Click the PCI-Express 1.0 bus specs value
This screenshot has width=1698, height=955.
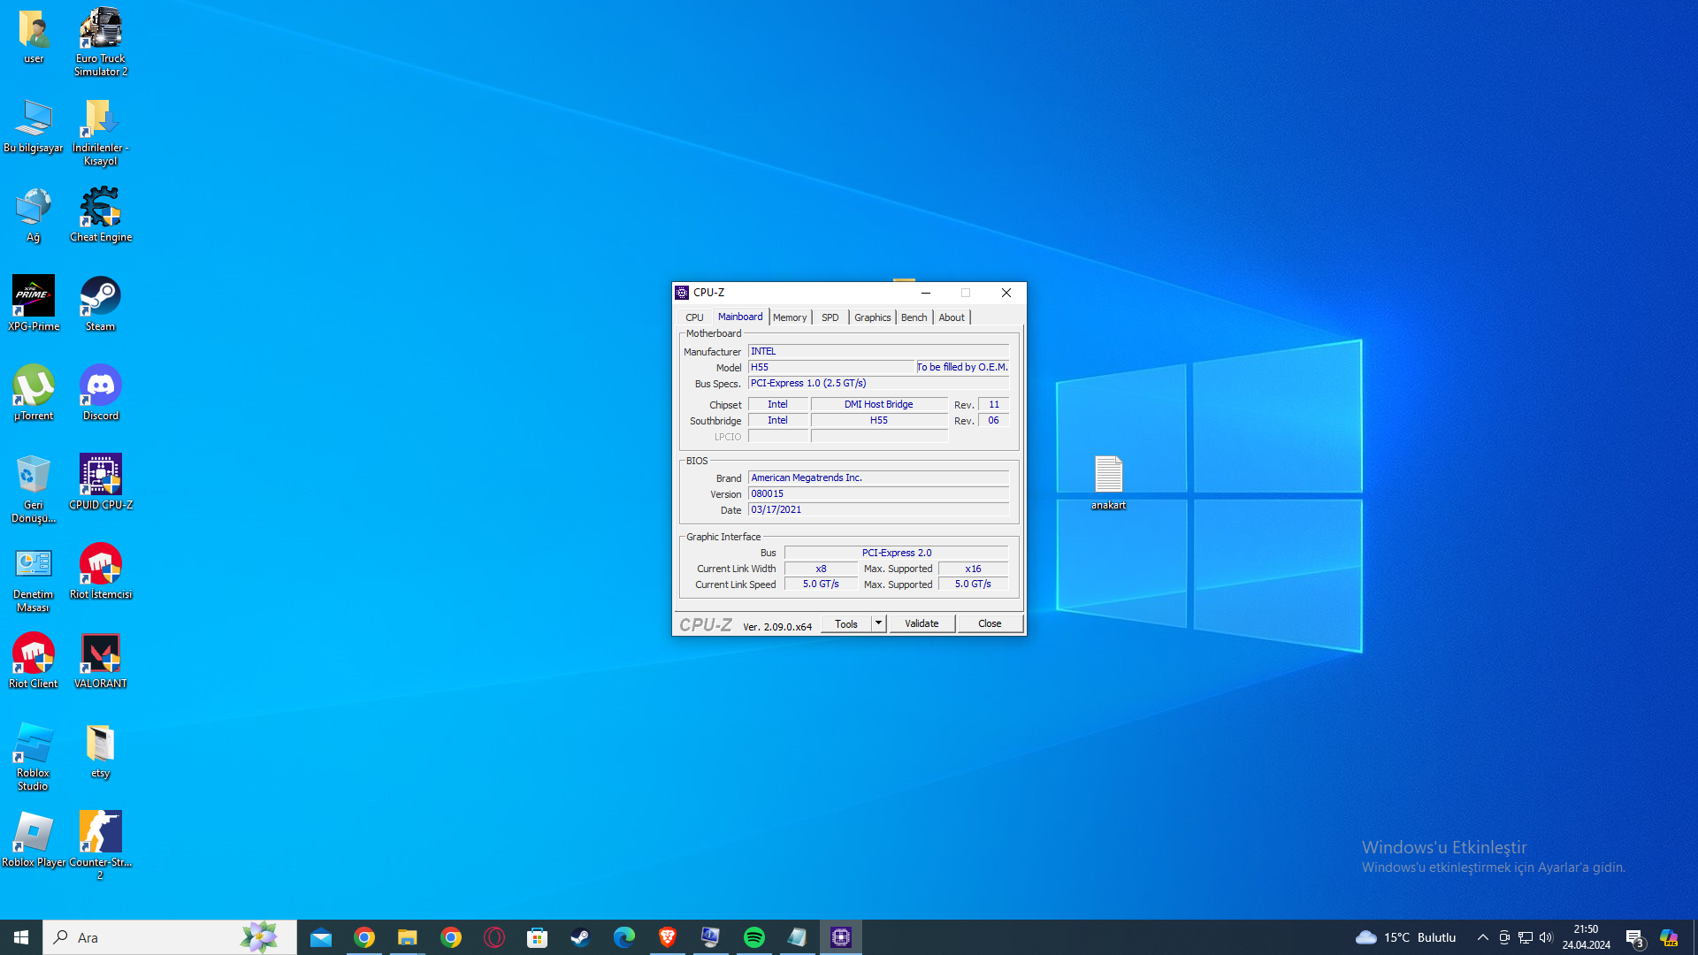pos(878,383)
